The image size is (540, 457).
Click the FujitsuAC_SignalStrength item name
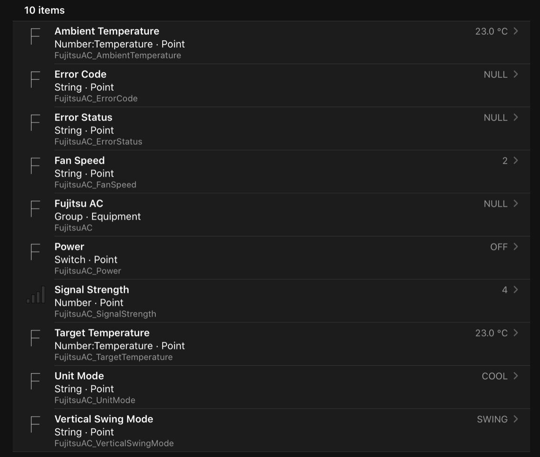click(x=105, y=314)
